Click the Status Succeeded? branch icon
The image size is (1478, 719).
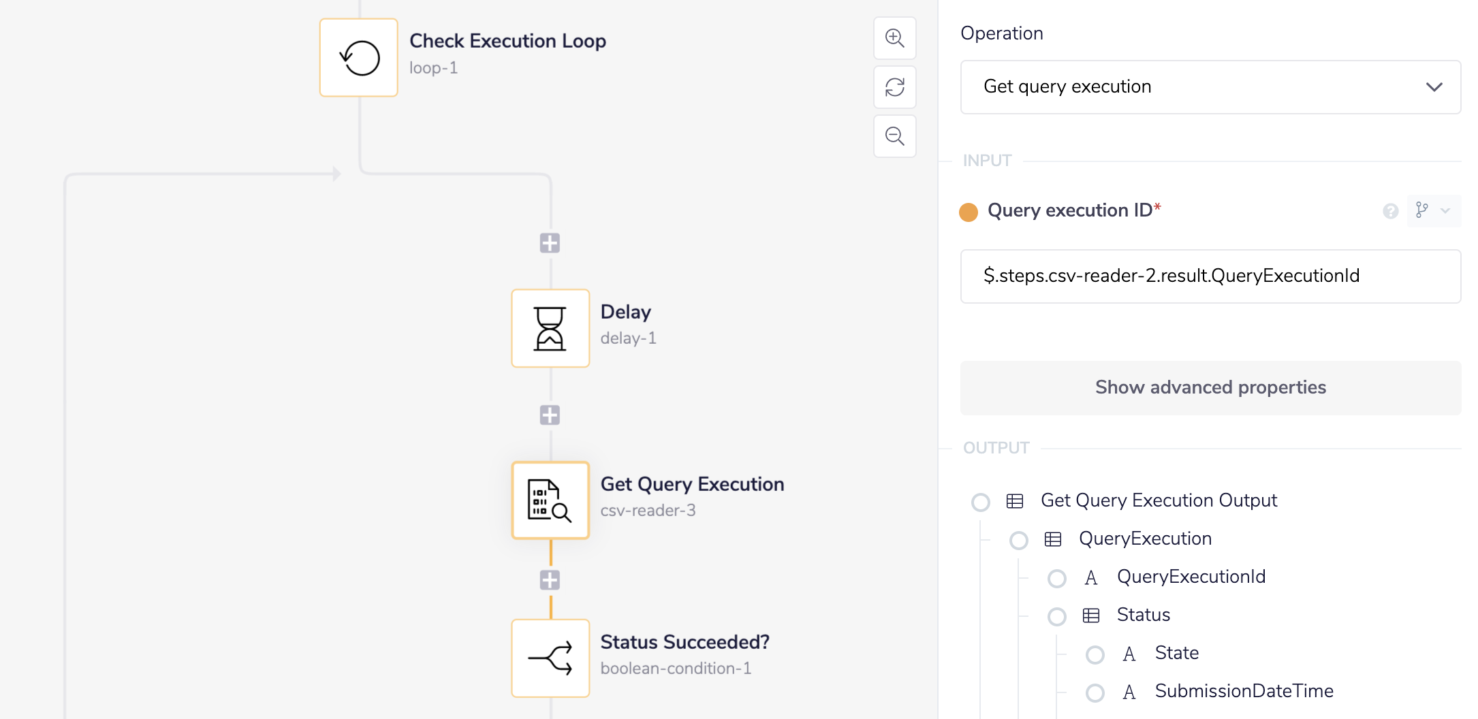[x=550, y=658]
